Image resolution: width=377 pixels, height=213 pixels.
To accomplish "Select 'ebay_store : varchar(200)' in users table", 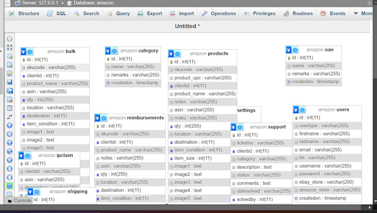I will 327,182.
